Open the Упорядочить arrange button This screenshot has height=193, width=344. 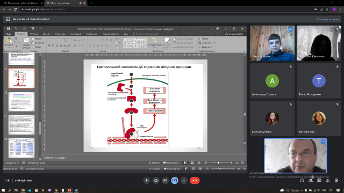coord(155,43)
